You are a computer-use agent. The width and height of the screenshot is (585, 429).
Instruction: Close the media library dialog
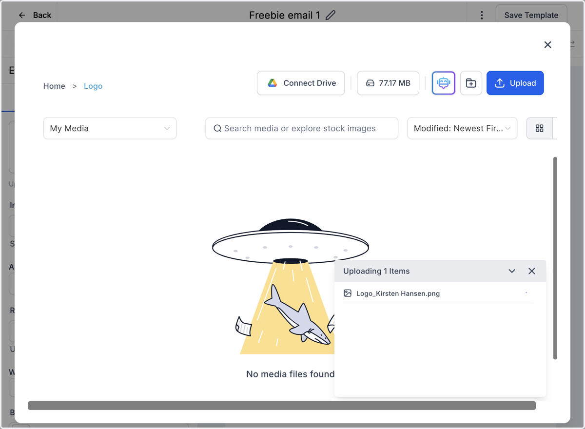click(x=547, y=45)
